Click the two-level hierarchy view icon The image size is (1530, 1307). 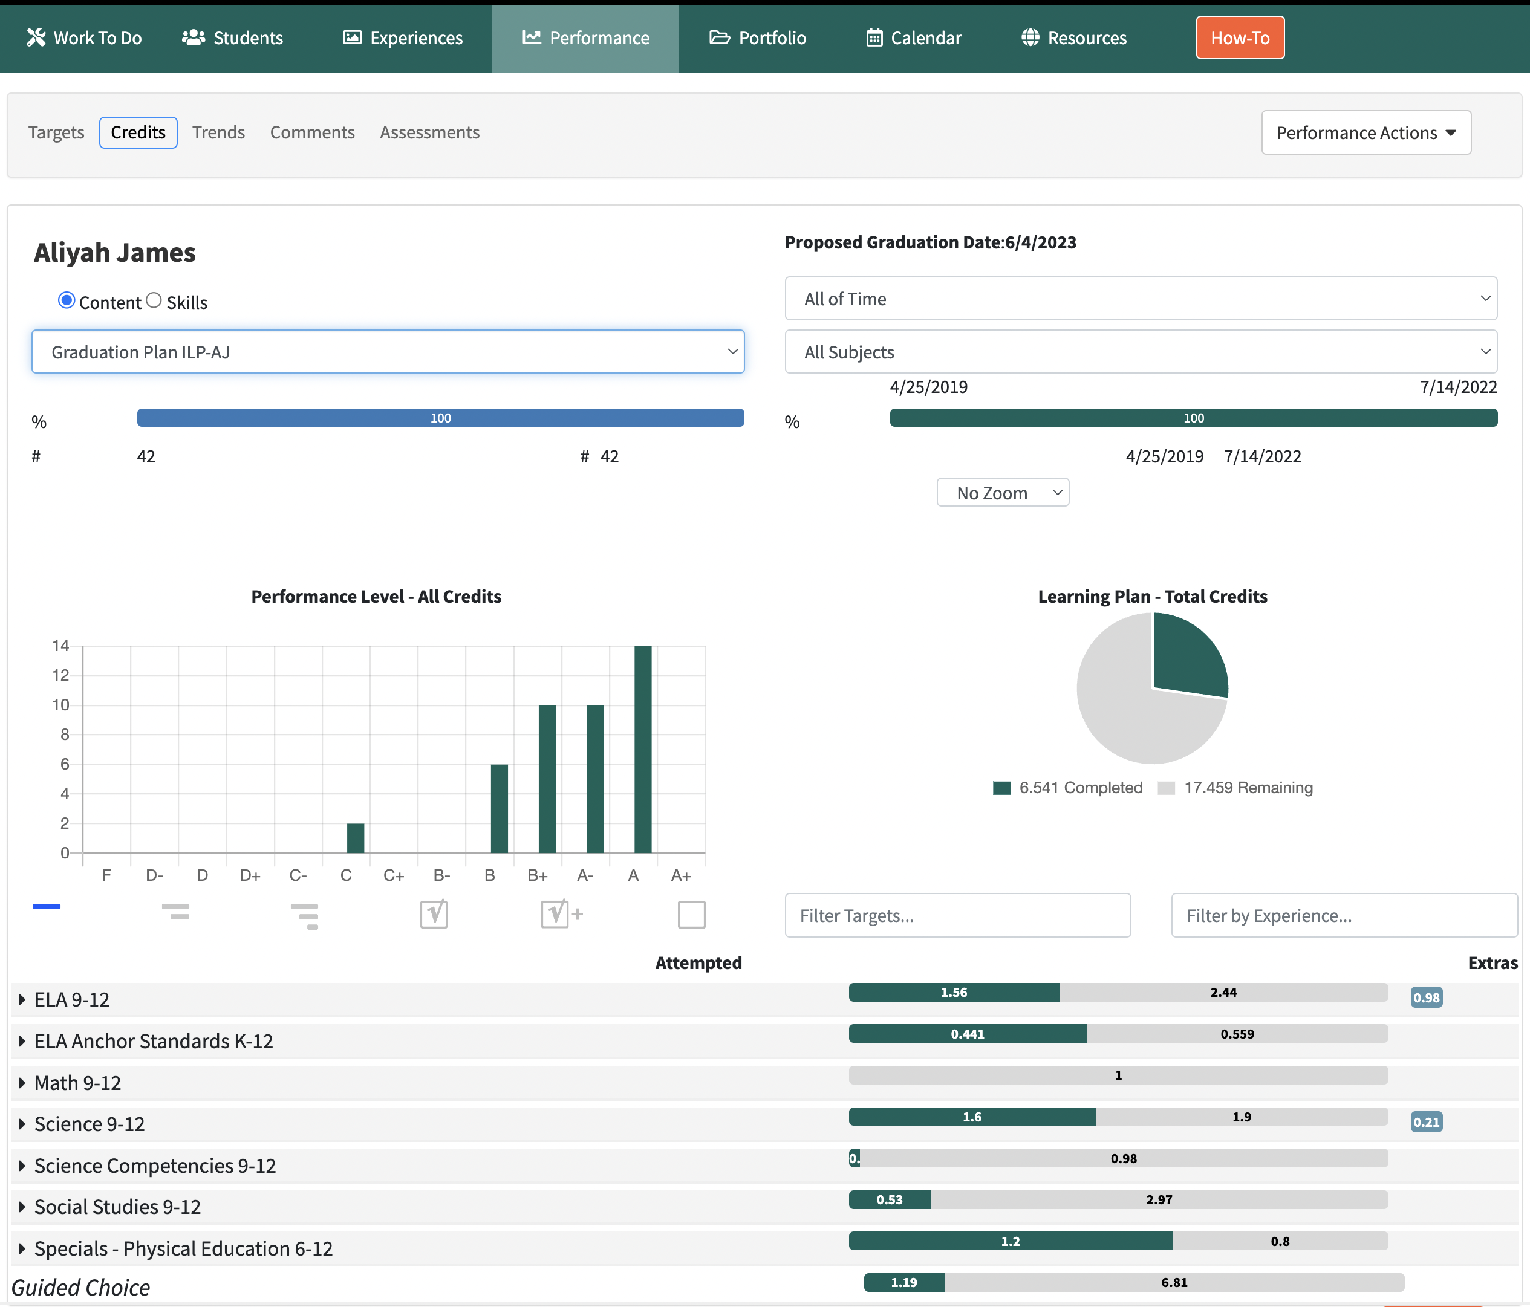click(x=176, y=912)
